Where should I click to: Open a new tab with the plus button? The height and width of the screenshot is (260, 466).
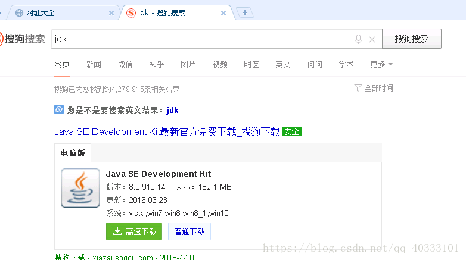click(245, 12)
